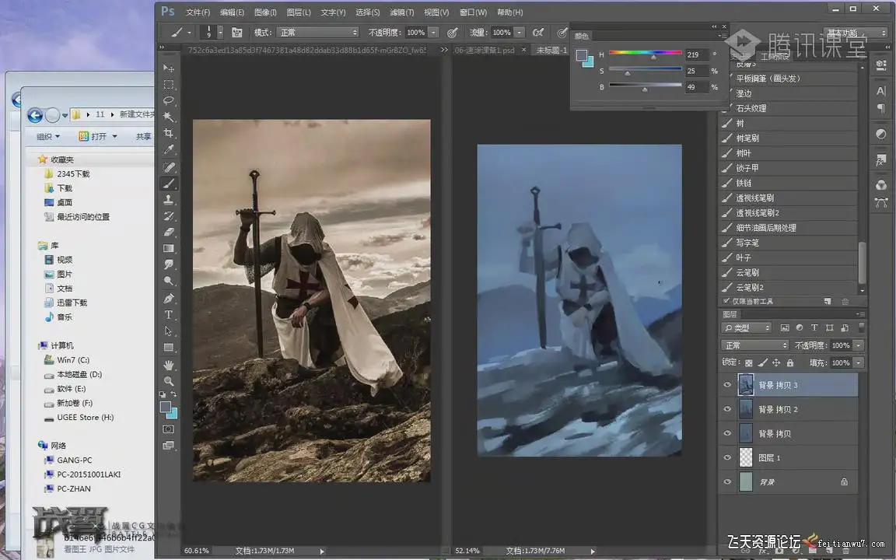Select the Lasso tool
896x560 pixels.
tap(168, 100)
